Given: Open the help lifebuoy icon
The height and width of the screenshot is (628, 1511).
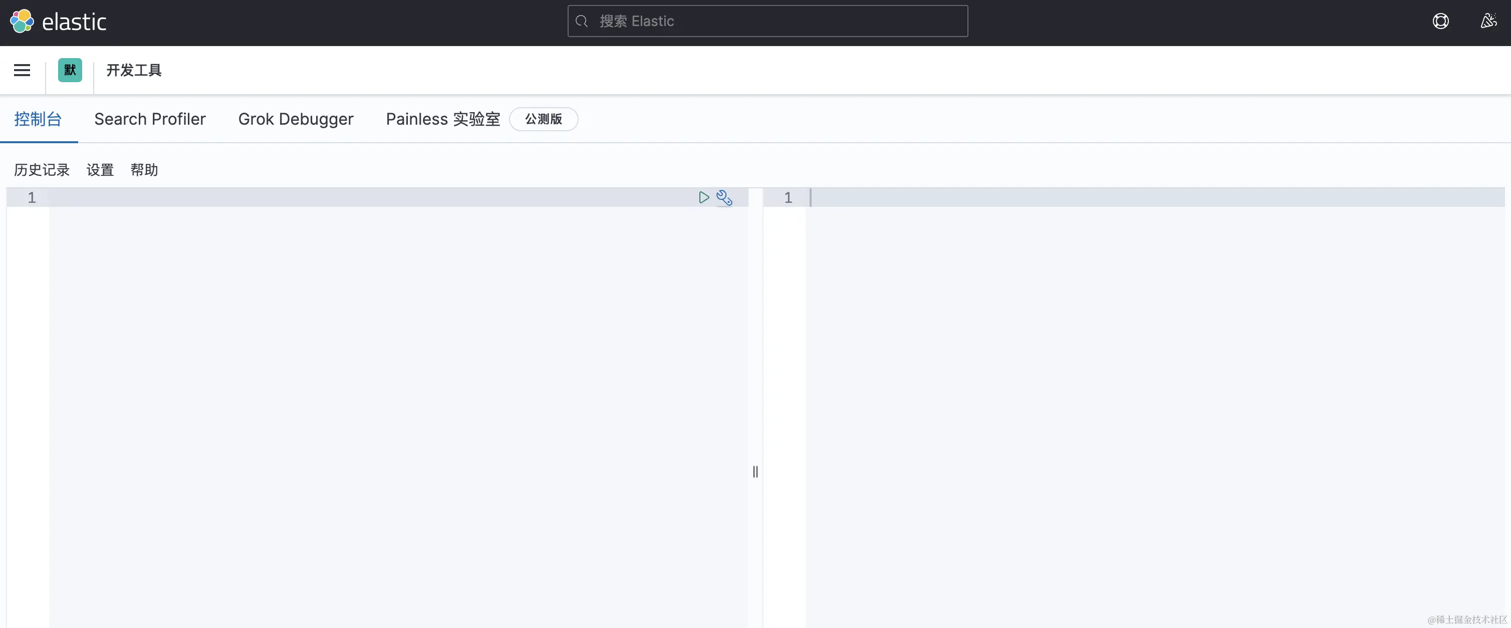Looking at the screenshot, I should (1440, 22).
